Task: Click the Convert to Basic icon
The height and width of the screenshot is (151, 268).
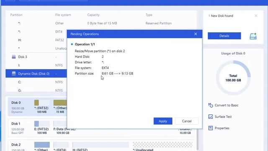Action: pyautogui.click(x=211, y=105)
